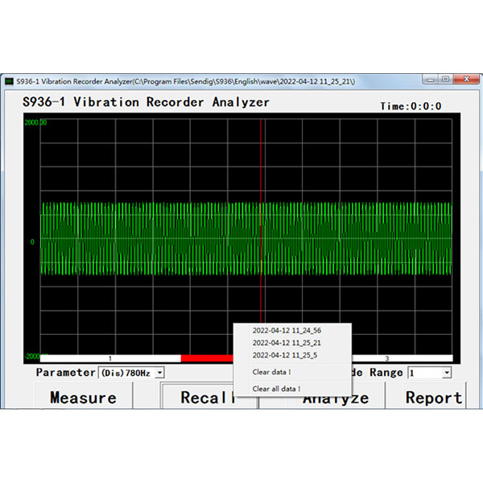
Task: Choose 'Clear all data !' menu entry
Action: click(x=276, y=389)
